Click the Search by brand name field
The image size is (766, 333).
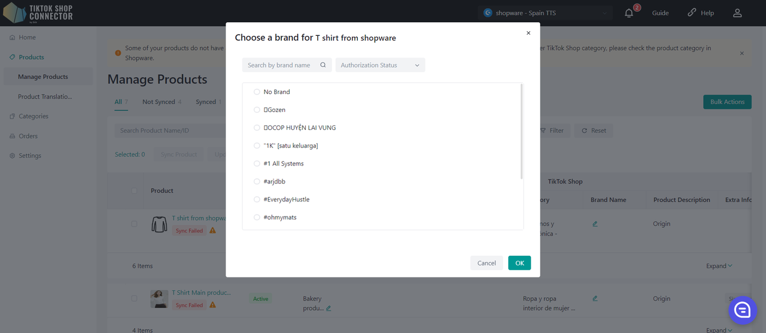[280, 65]
